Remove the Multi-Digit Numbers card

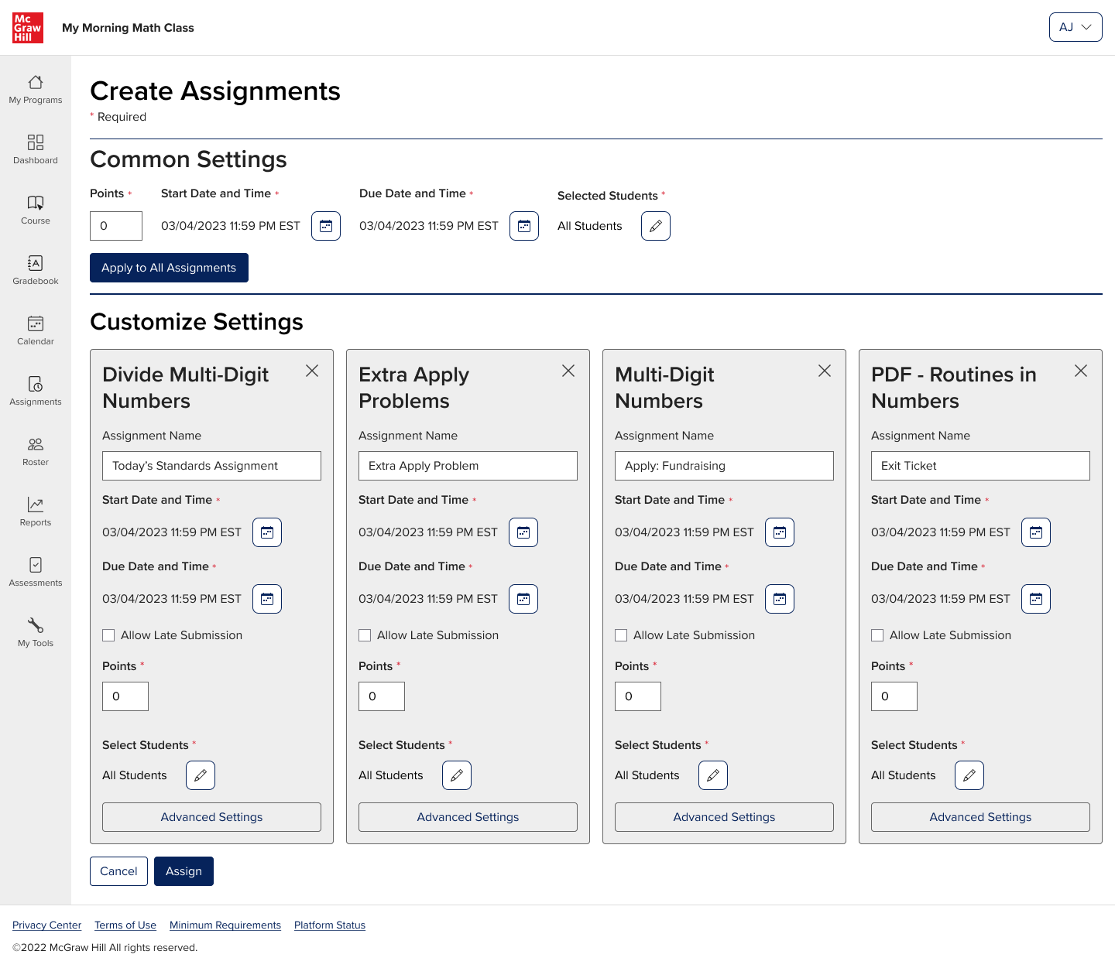825,371
